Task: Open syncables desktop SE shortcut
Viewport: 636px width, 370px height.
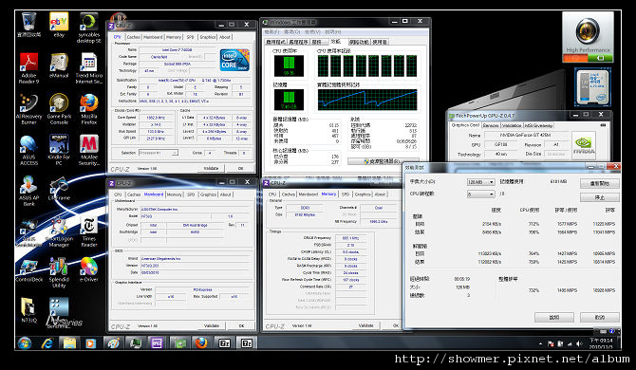Action: (89, 28)
